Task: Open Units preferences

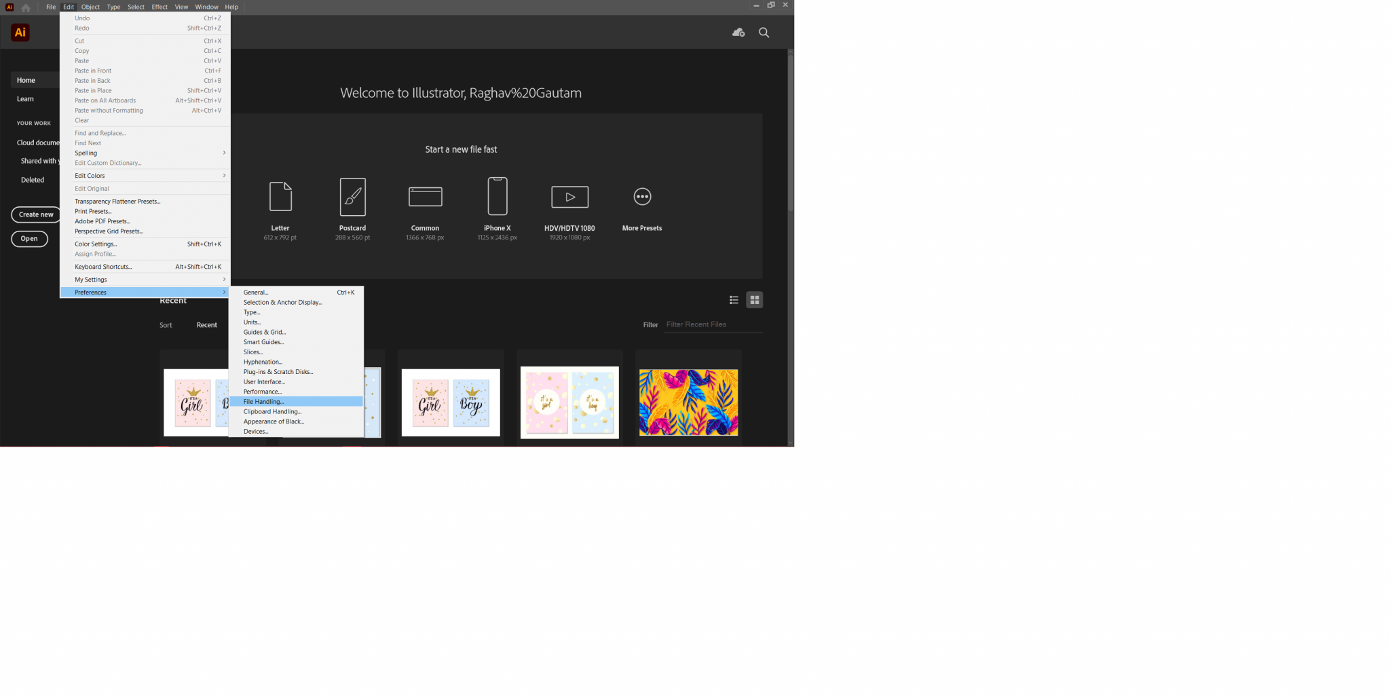Action: pyautogui.click(x=296, y=322)
